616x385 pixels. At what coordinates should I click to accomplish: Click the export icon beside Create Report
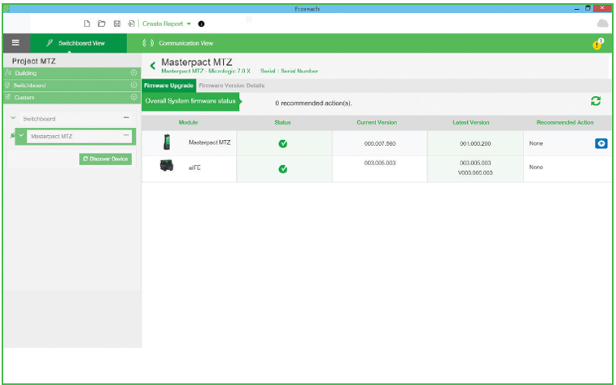click(x=131, y=24)
